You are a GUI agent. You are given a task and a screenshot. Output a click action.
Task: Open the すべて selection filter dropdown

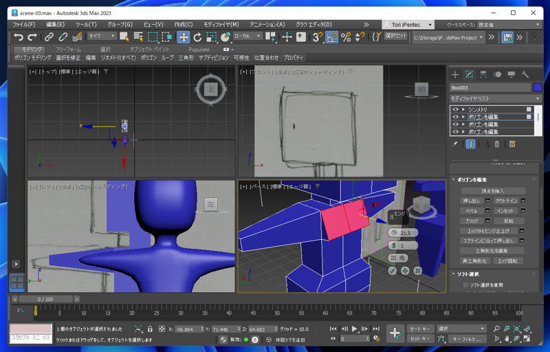click(x=102, y=36)
